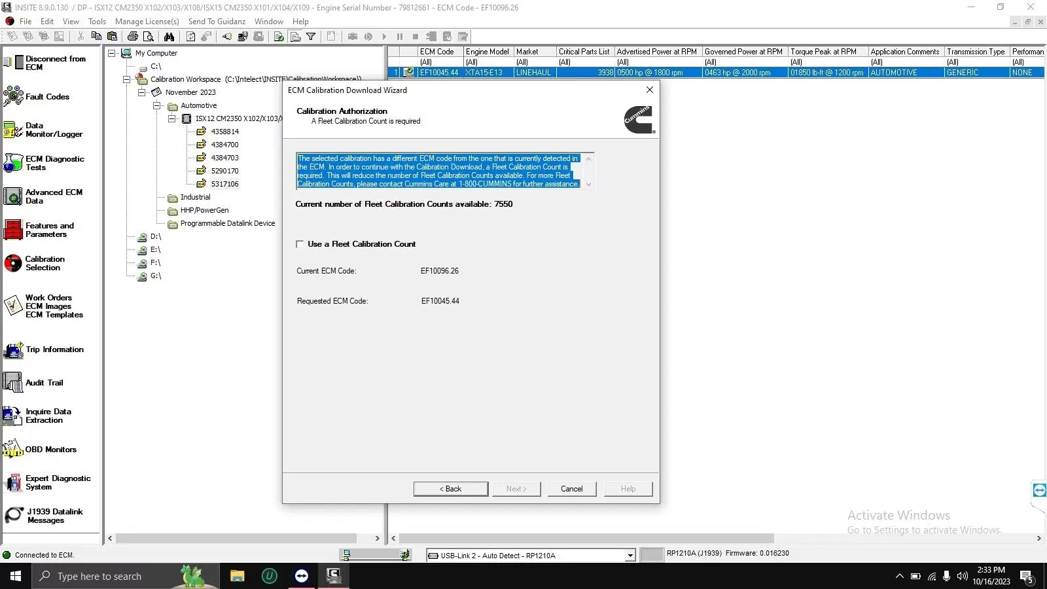1047x589 pixels.
Task: Select calibration 4358814 in tree
Action: 224,132
